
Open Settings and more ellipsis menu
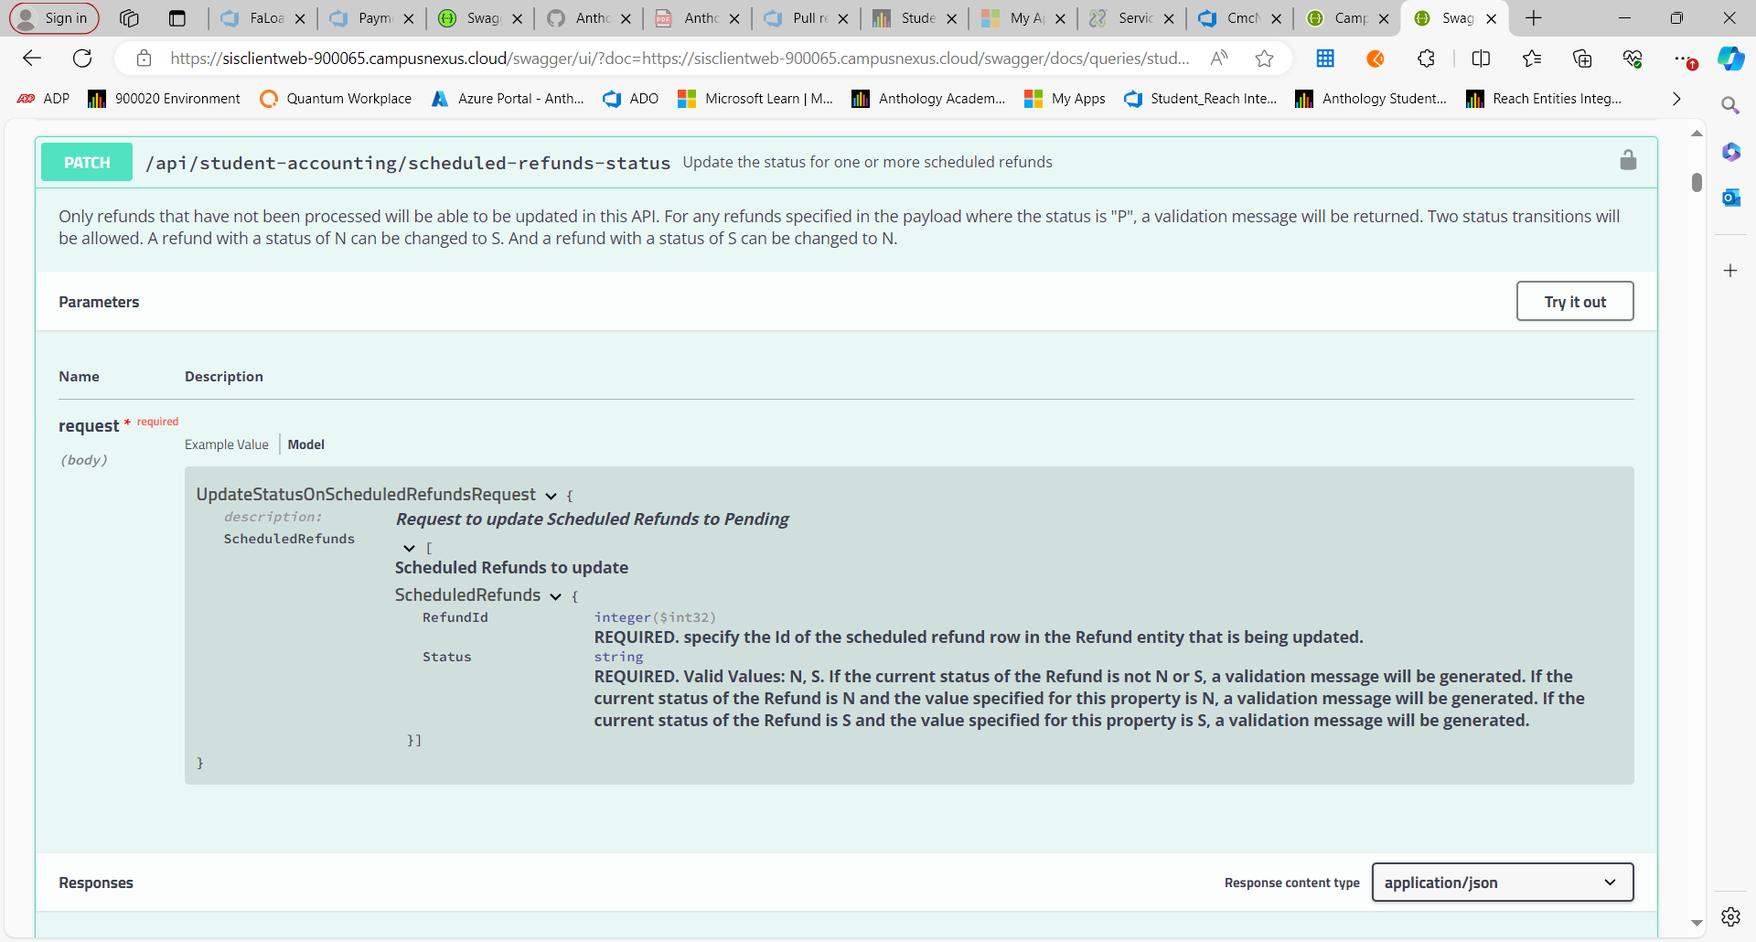pyautogui.click(x=1684, y=59)
